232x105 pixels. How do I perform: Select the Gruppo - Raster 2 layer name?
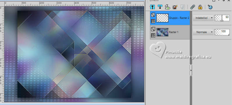pyautogui.click(x=179, y=18)
